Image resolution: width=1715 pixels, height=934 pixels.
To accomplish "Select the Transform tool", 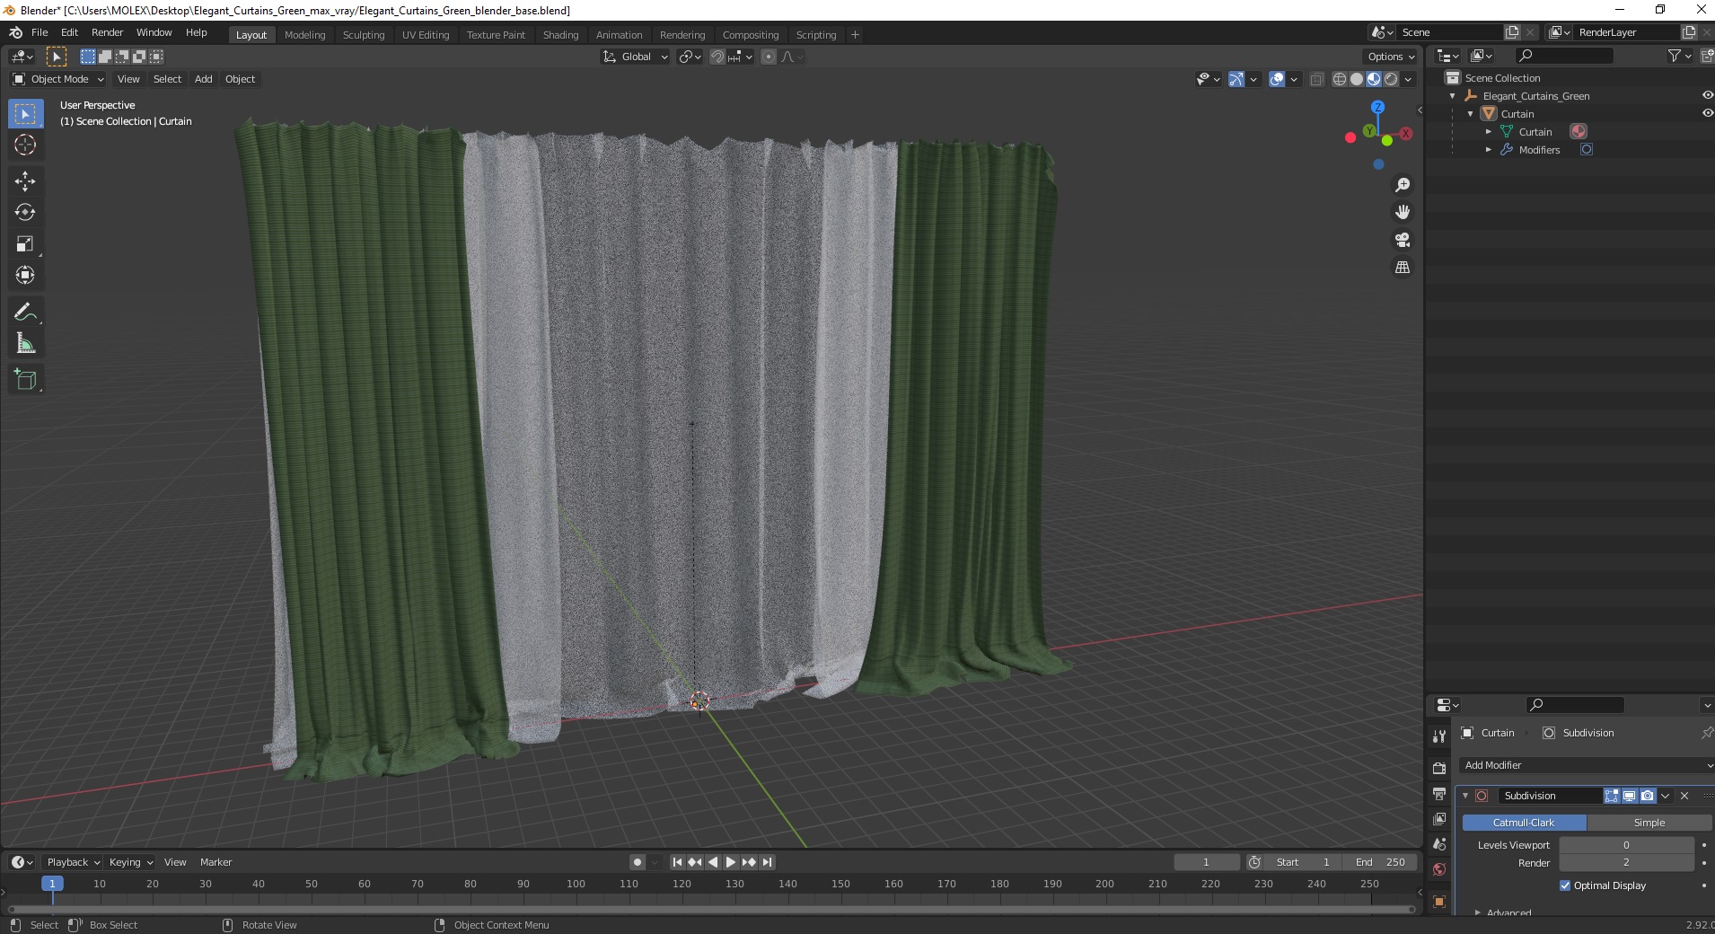I will (25, 275).
